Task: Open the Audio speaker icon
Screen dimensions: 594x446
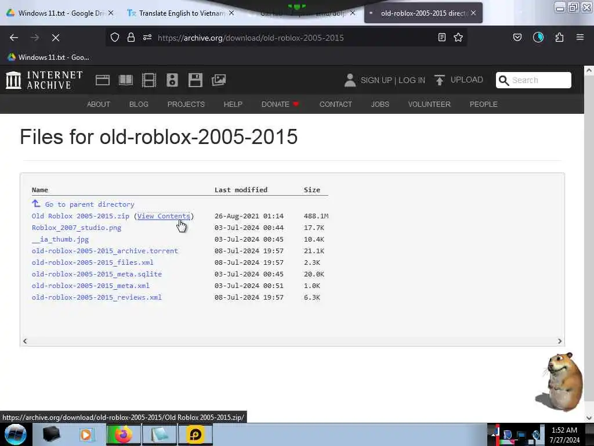Action: [x=172, y=80]
